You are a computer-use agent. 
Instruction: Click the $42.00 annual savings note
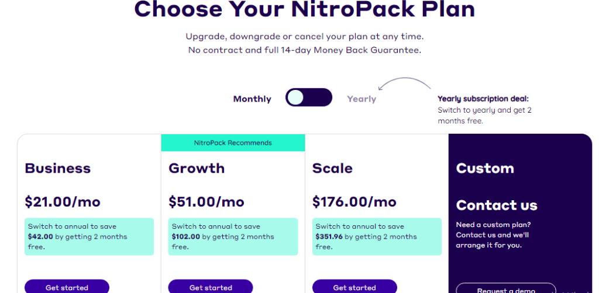tap(89, 236)
